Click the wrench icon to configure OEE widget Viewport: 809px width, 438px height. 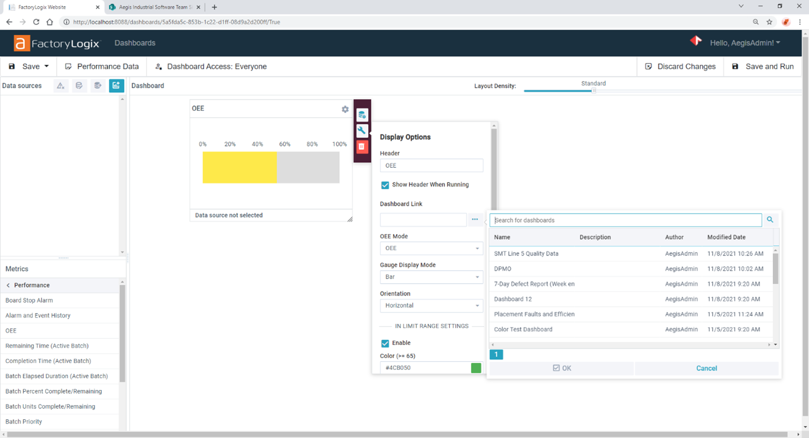[362, 131]
